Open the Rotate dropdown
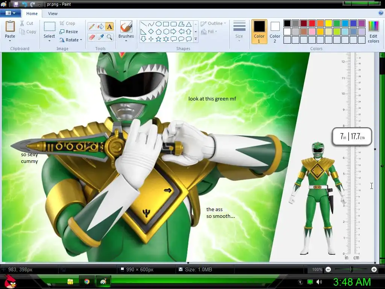The height and width of the screenshot is (289, 385). [x=71, y=40]
